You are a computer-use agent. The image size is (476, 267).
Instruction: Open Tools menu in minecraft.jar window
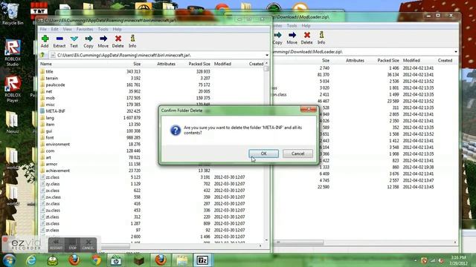click(x=103, y=30)
